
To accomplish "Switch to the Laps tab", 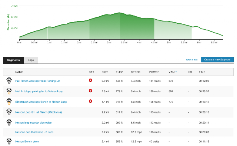I will coord(31,60).
